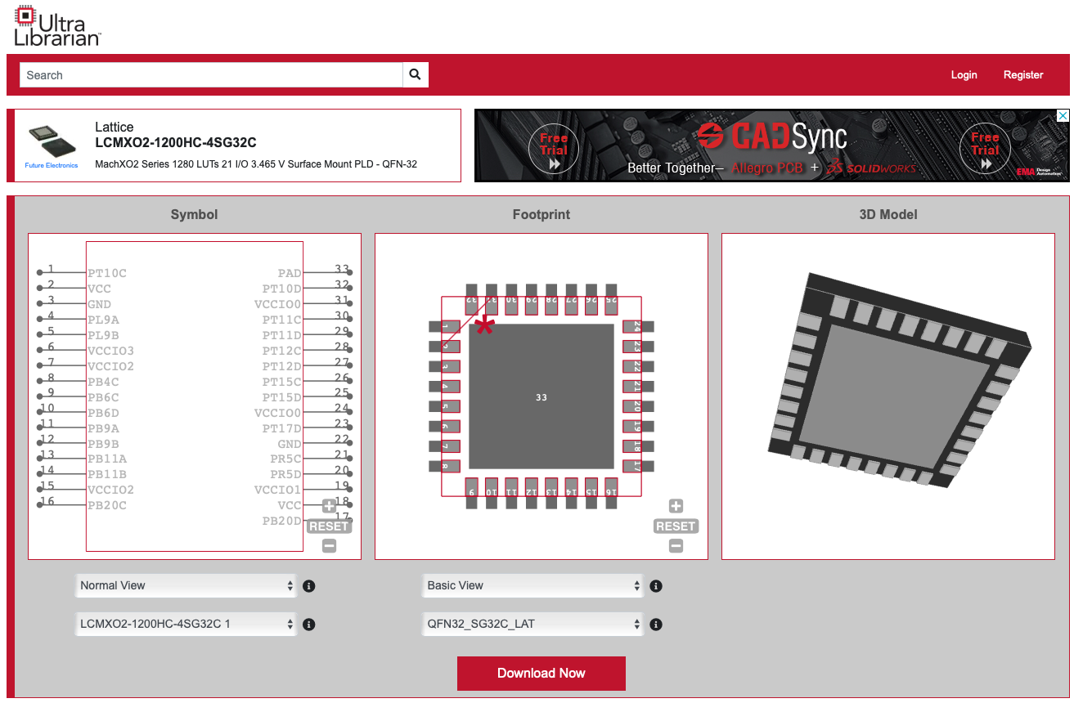Click the Ultra Librarian logo
Viewport: 1074px width, 703px height.
click(57, 25)
